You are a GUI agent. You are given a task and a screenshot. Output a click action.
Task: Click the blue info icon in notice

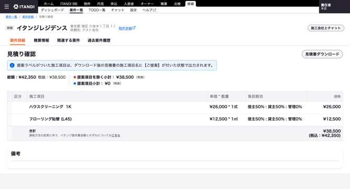(x=12, y=65)
